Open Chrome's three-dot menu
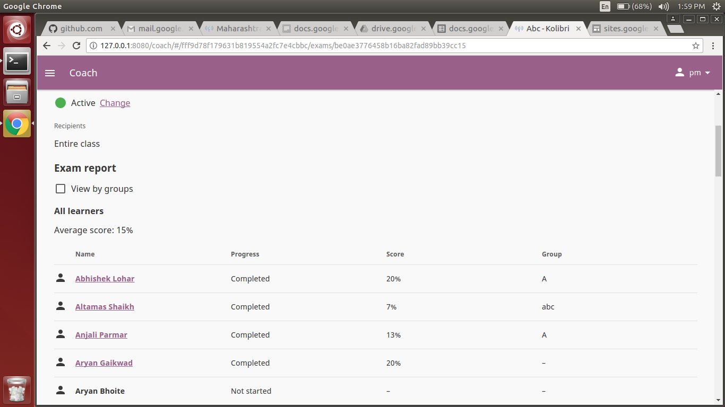725x407 pixels. [x=713, y=46]
